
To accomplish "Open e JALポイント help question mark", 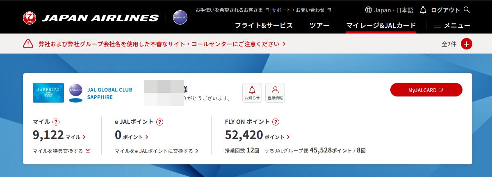I will tap(160, 122).
